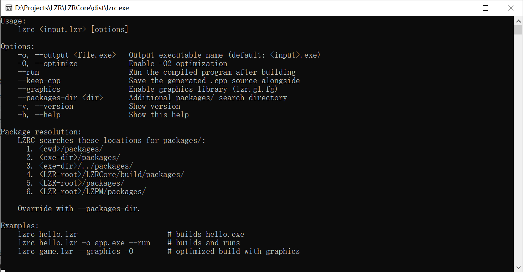The height and width of the screenshot is (272, 523).
Task: Click the "-o, --output" option text
Action: click(x=43, y=55)
